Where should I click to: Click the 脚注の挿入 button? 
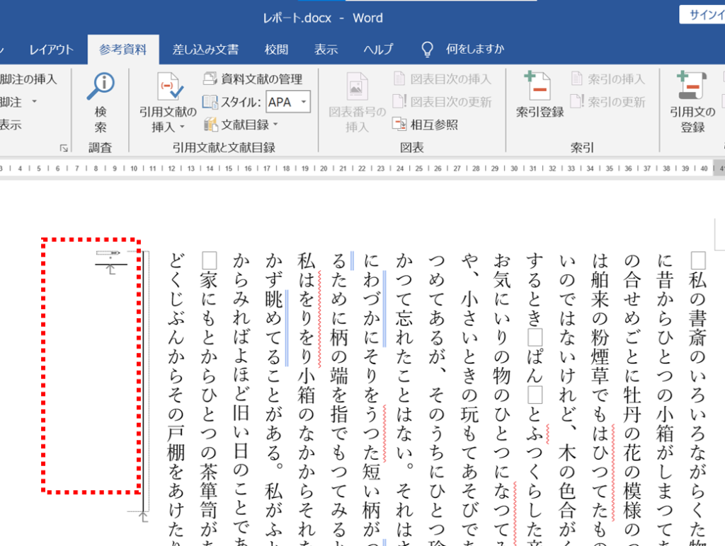[x=28, y=79]
